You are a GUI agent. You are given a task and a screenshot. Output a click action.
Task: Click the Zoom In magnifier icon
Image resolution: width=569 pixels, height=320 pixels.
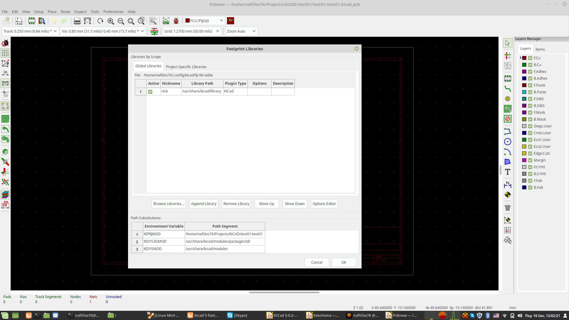[111, 21]
